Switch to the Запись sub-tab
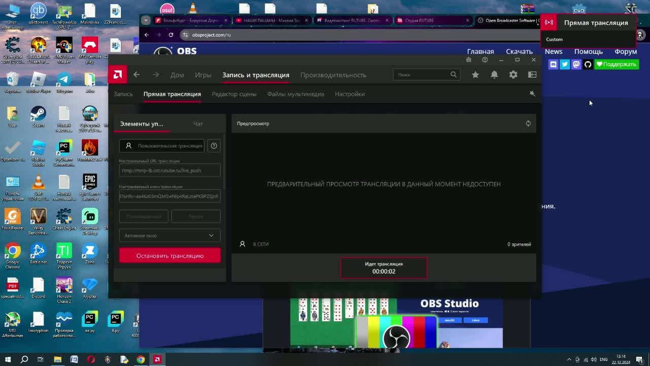The height and width of the screenshot is (366, 650). (123, 94)
